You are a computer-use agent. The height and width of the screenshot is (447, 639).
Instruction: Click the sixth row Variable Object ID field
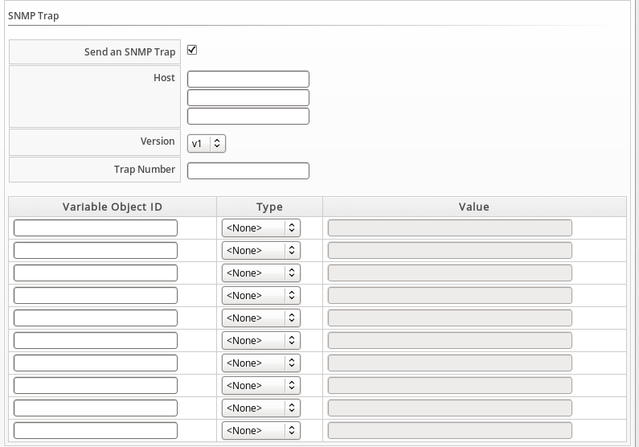[96, 341]
